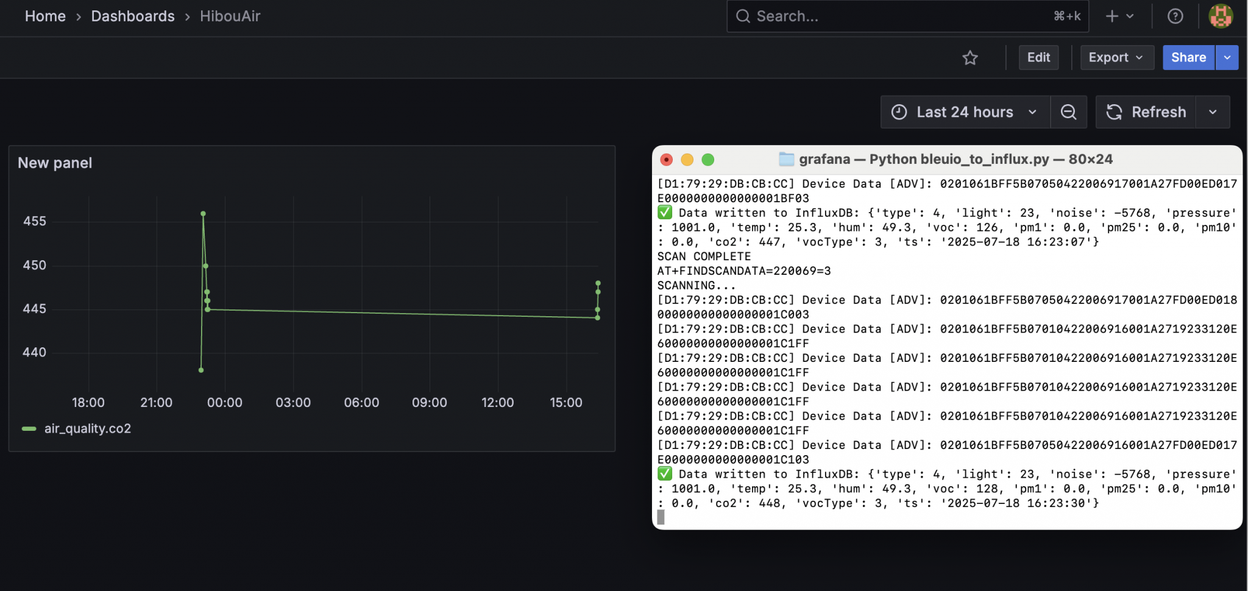1248x591 pixels.
Task: Click the green legend color line for air_quality.co2
Action: [28, 428]
